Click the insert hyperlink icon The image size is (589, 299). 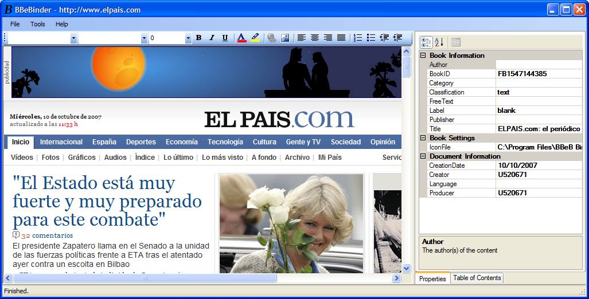(x=272, y=37)
